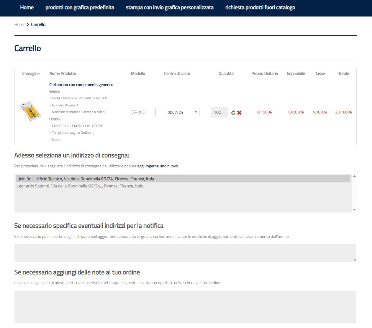
Task: Click the Quantità column header
Action: coord(226,73)
